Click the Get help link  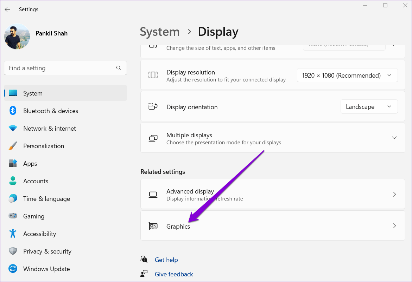[x=166, y=260]
